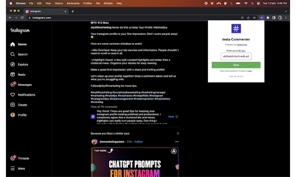This screenshot has height=177, width=296.
Task: Close the Instagram browser tab
Action: pyautogui.click(x=65, y=11)
